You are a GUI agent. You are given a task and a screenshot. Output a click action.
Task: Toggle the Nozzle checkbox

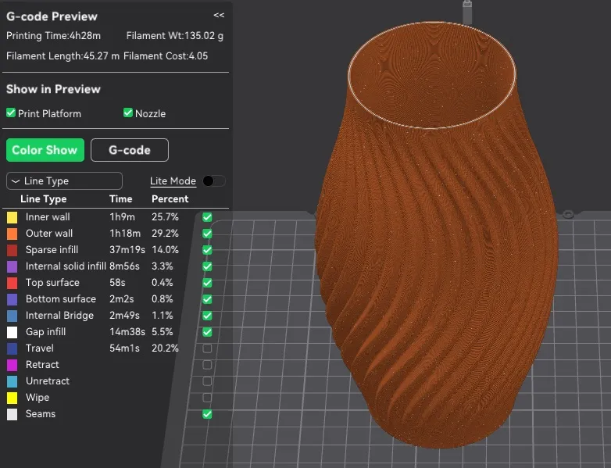pyautogui.click(x=128, y=113)
